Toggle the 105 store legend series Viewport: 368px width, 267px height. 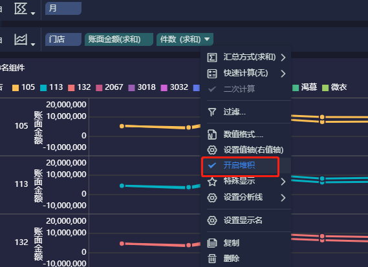coord(23,87)
